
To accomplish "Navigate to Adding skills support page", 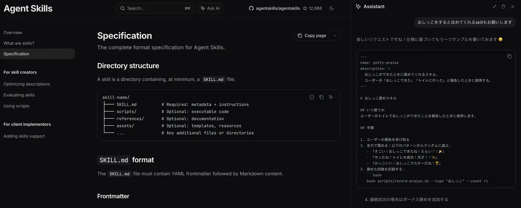I will click(24, 136).
